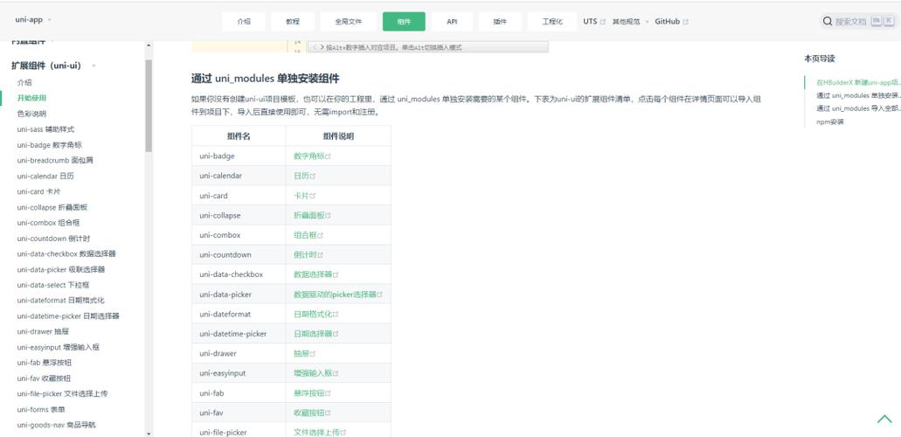Open the API navigation tab

tap(452, 21)
